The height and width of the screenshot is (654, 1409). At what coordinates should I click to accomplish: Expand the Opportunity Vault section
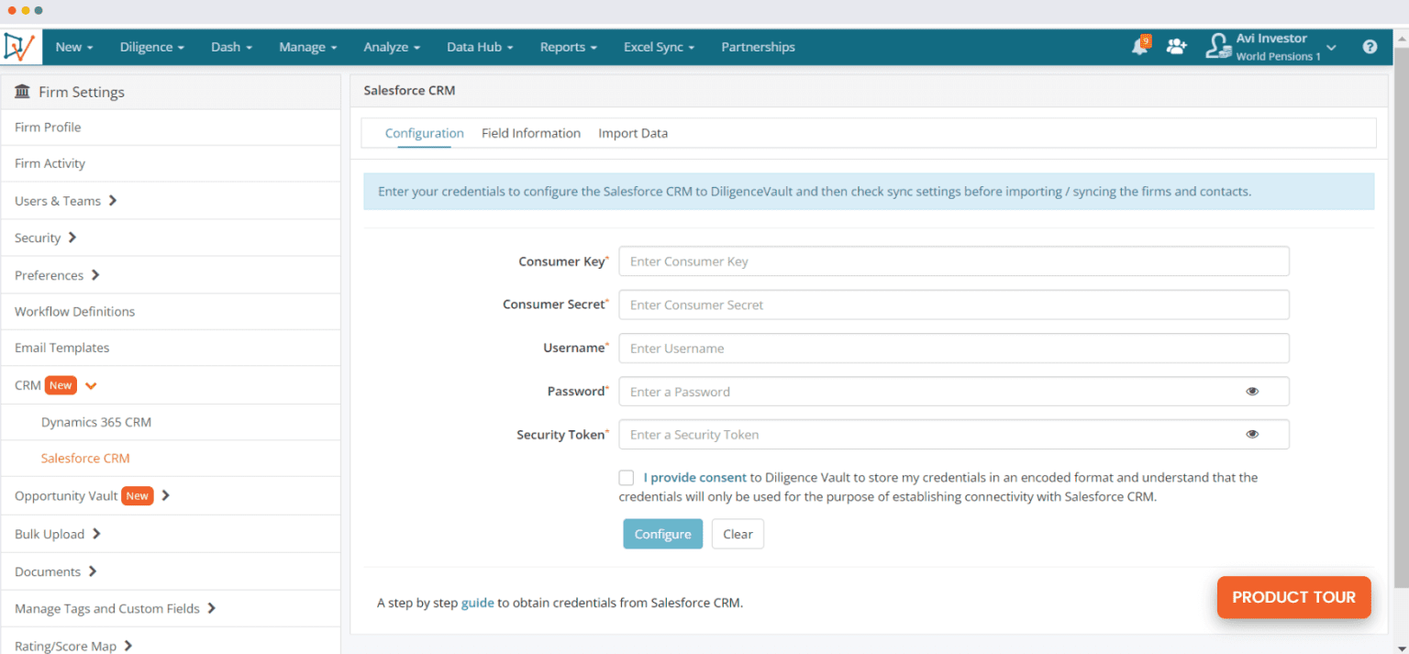pyautogui.click(x=166, y=496)
